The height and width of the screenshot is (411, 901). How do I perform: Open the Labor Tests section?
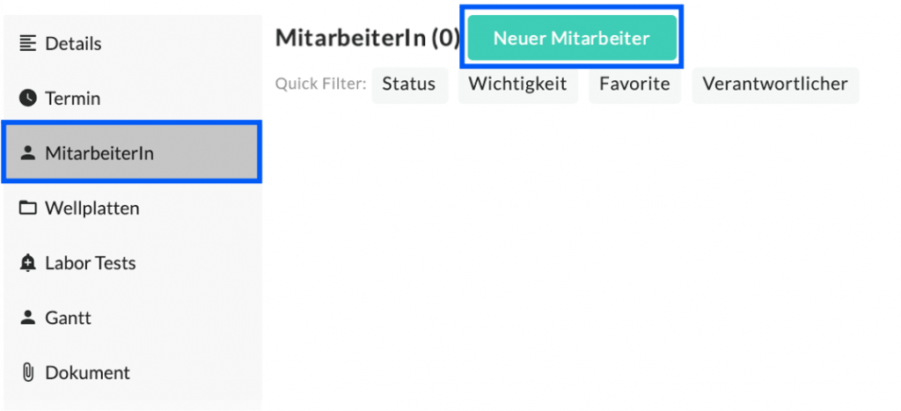point(90,263)
